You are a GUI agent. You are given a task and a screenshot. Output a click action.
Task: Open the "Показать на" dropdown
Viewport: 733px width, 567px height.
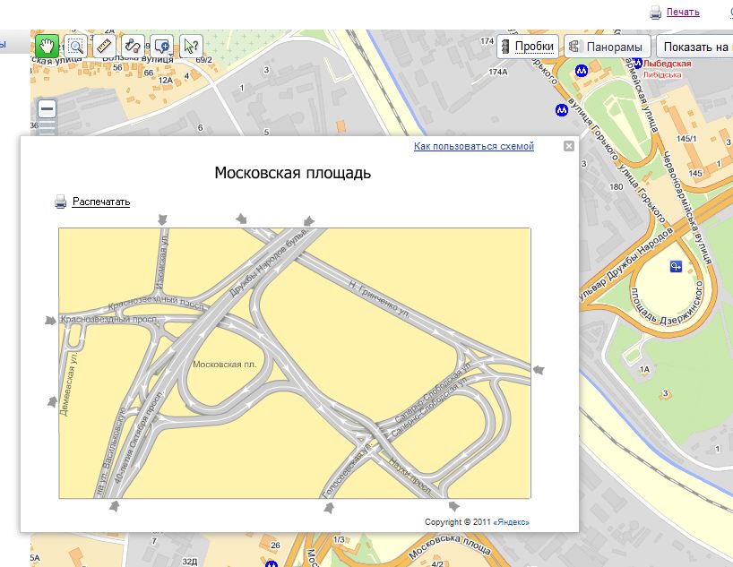click(x=695, y=47)
